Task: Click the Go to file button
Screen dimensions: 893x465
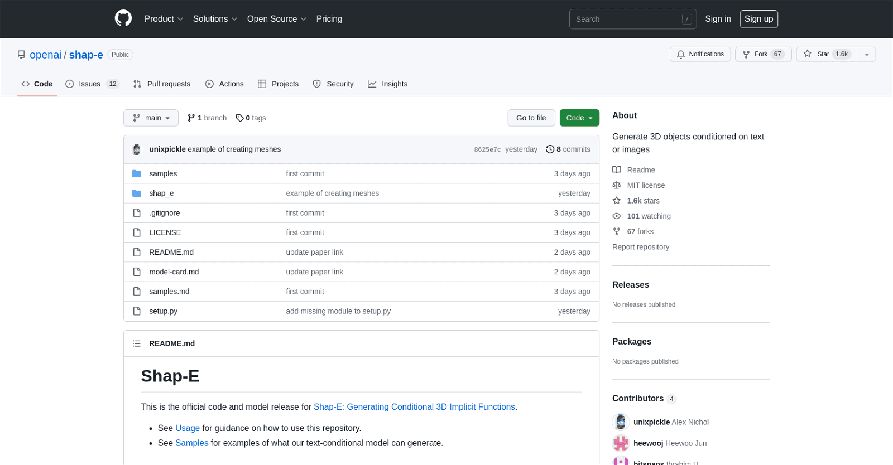Action: coord(531,118)
